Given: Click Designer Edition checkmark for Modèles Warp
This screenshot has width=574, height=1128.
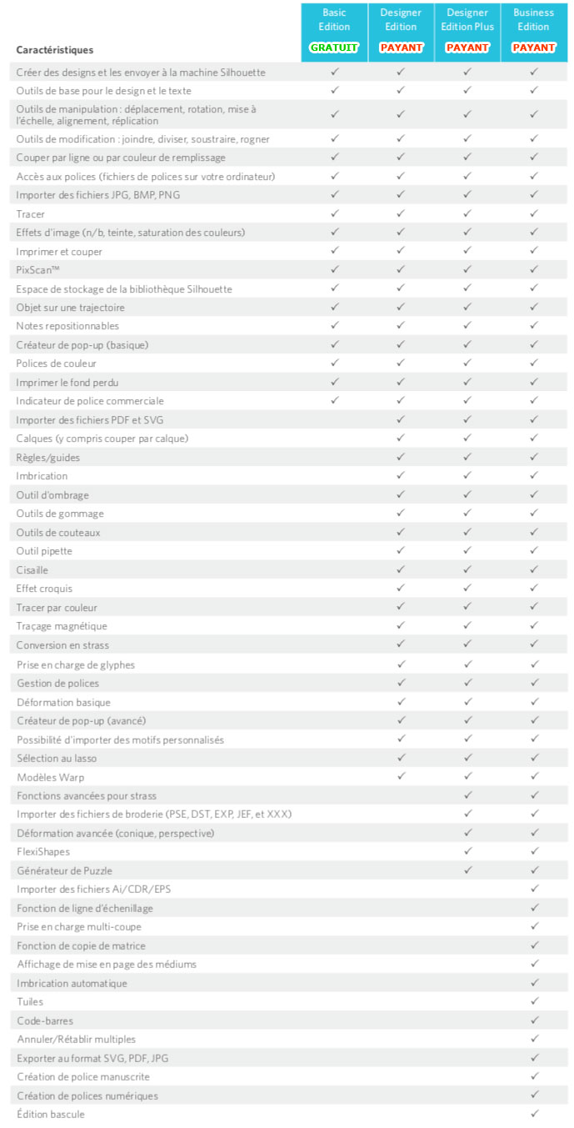Looking at the screenshot, I should click(401, 775).
